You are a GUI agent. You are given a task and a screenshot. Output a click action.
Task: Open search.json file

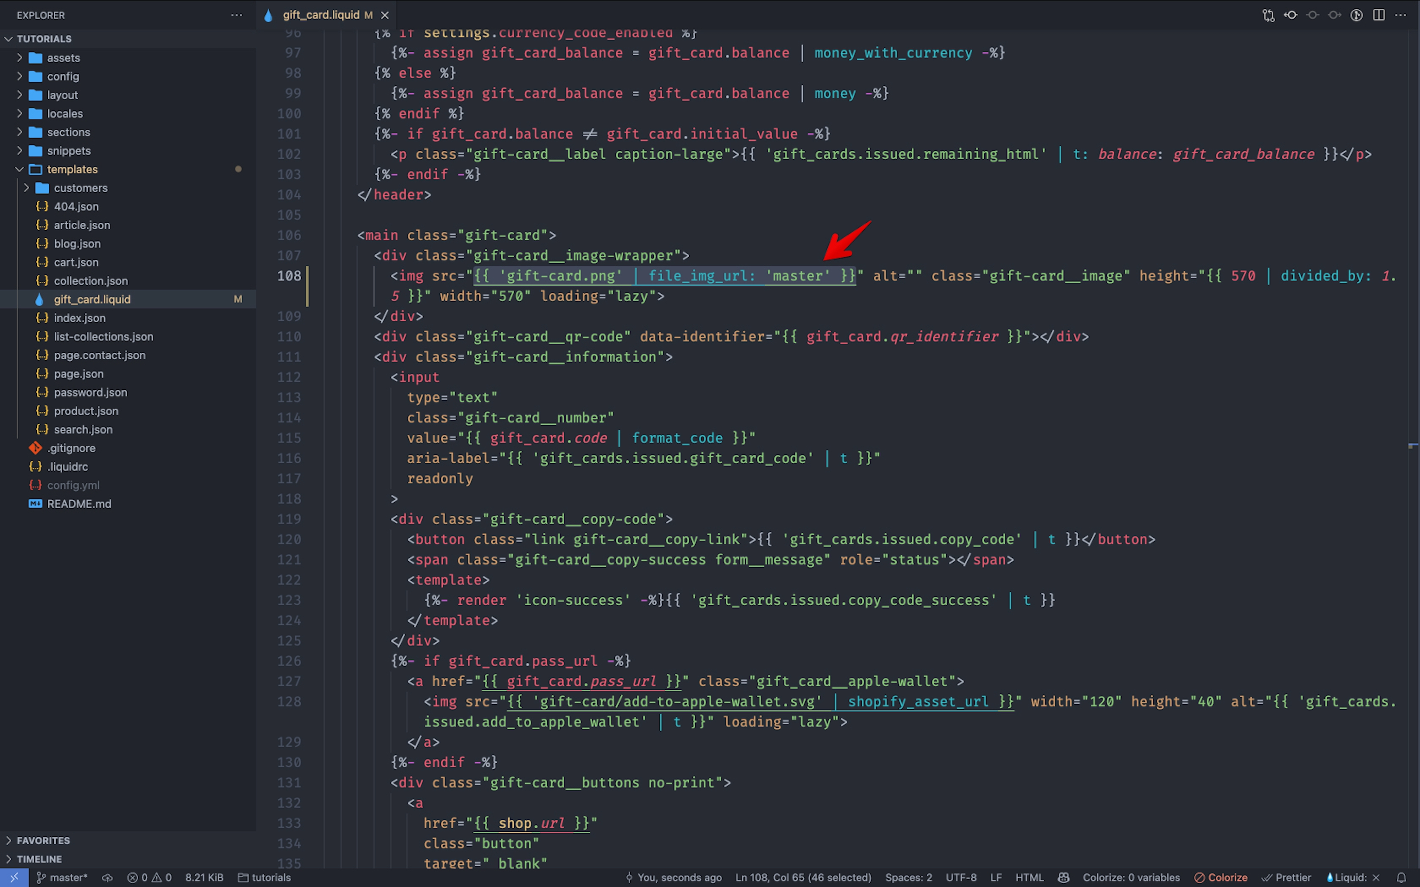pos(128,429)
